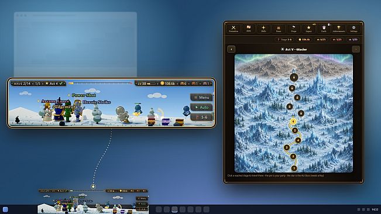Open the purple treasure chest on the snow
The image size is (381, 214).
tap(166, 121)
